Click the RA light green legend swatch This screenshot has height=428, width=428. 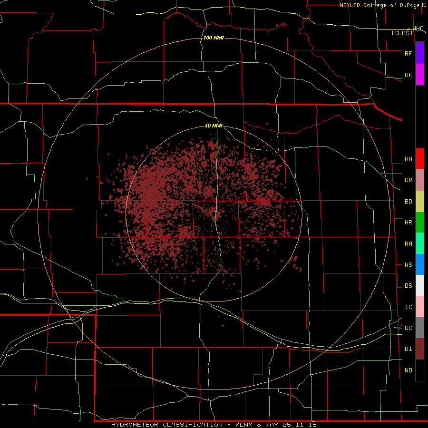click(420, 243)
